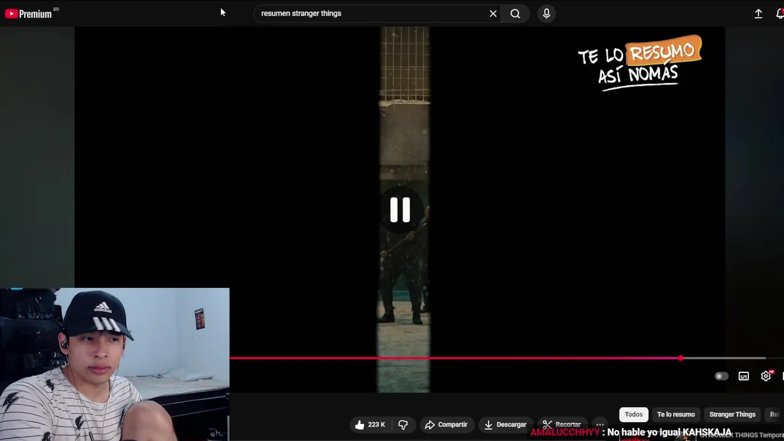Image resolution: width=784 pixels, height=441 pixels.
Task: Open more actions three-dot menu
Action: click(x=600, y=424)
